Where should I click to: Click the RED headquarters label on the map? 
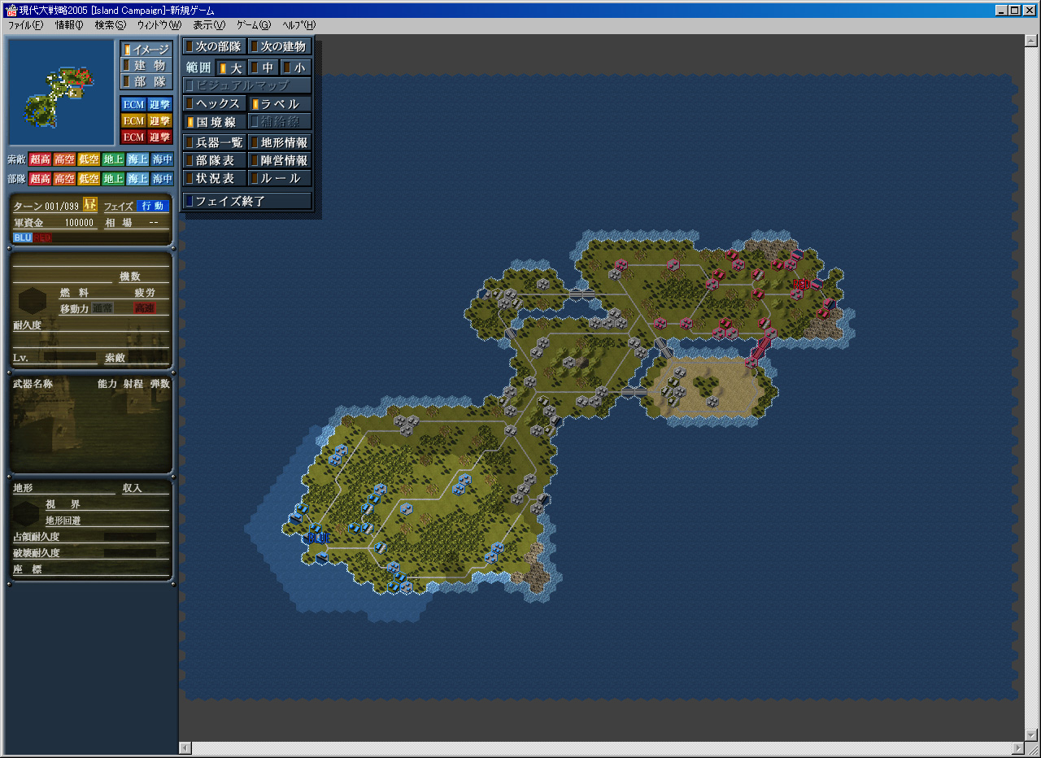pos(802,284)
